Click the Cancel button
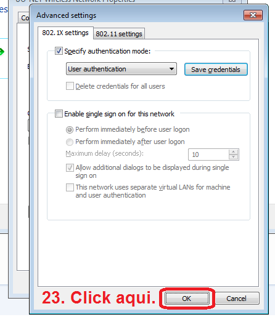This screenshot has width=275, height=317. click(236, 299)
